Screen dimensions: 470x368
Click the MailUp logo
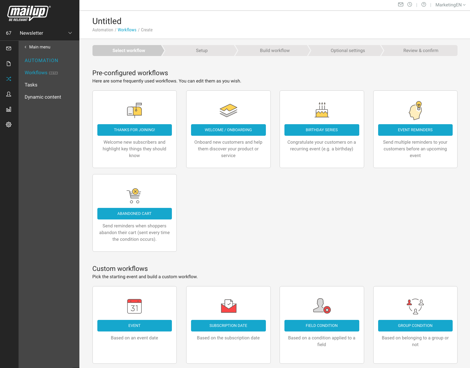click(29, 13)
